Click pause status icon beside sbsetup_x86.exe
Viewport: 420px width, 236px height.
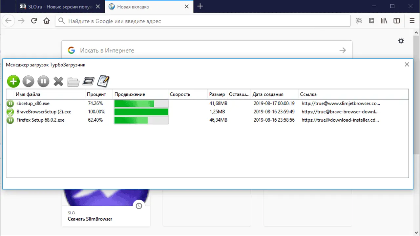pos(10,104)
